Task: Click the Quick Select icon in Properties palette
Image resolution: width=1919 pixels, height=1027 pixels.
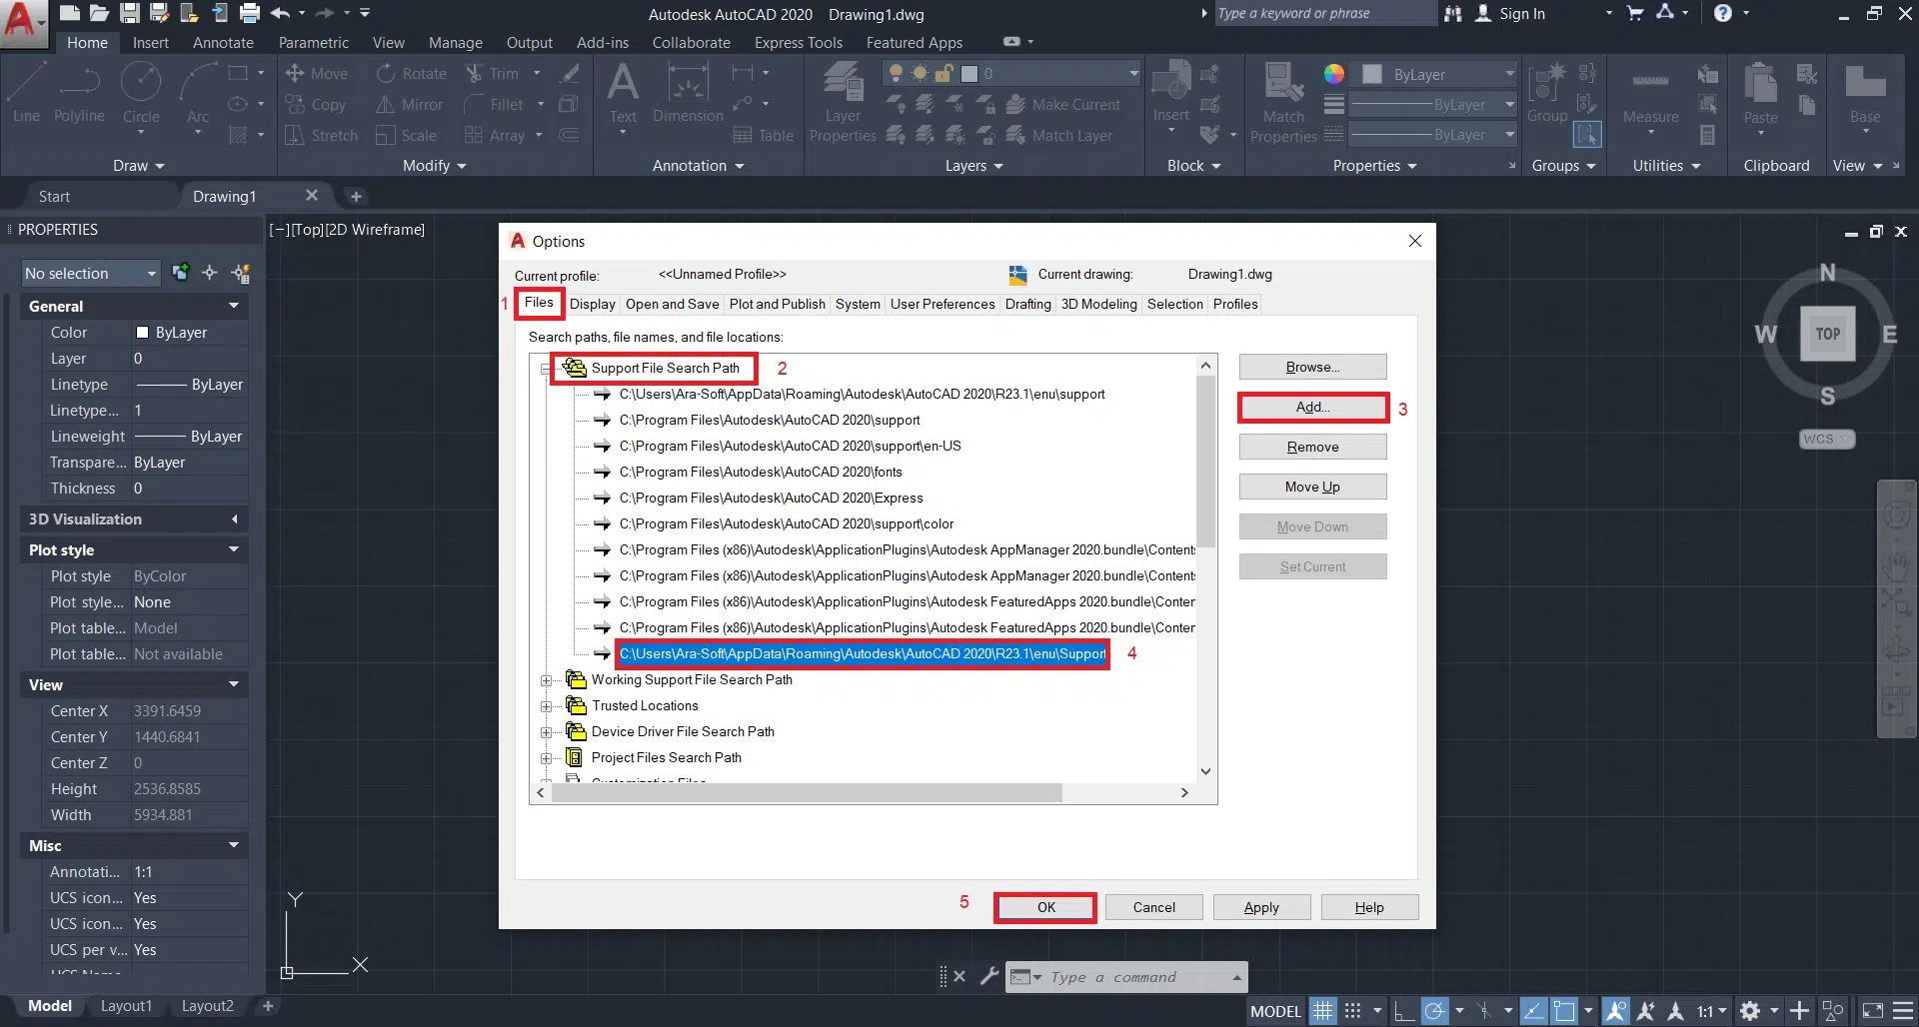Action: (241, 273)
